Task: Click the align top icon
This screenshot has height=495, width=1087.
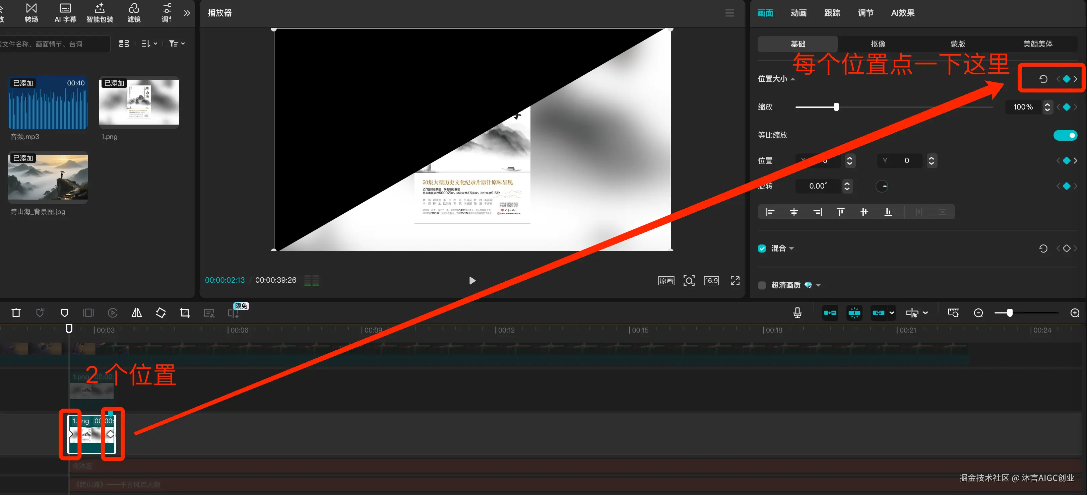Action: click(x=840, y=212)
